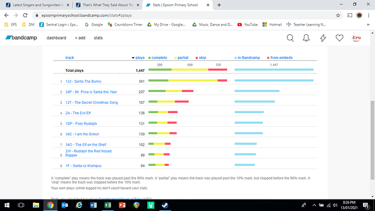Open the heart collection icon
Image resolution: width=375 pixels, height=211 pixels.
click(x=339, y=38)
